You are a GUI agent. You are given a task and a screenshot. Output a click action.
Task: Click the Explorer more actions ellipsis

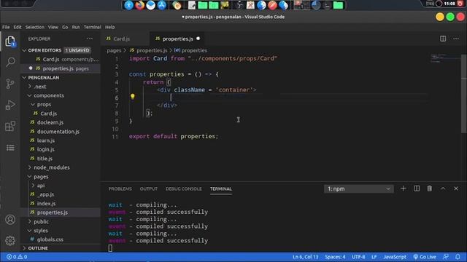90,39
